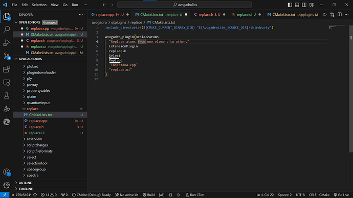Screen dimensions: 353x198
Task: Open overflow menu ellipsis in menu bar
Action: click(85, 5)
